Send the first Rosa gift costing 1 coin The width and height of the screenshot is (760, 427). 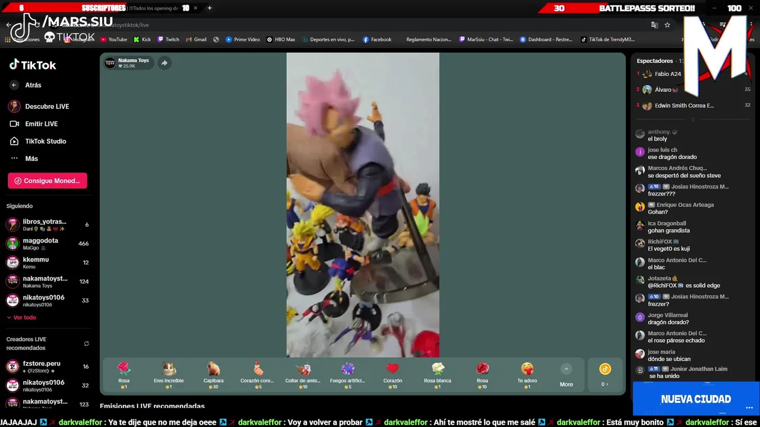[x=123, y=375]
